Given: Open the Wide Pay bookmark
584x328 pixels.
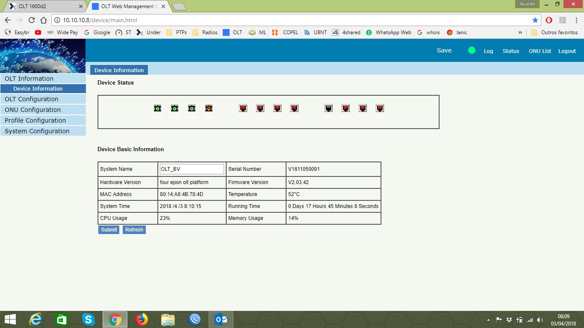Looking at the screenshot, I should pyautogui.click(x=62, y=32).
